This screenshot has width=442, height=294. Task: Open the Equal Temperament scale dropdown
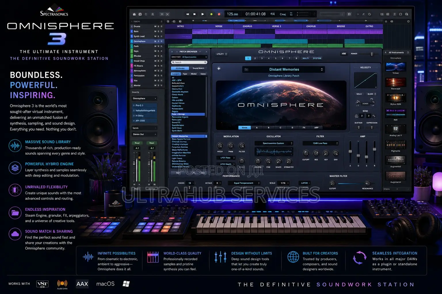point(244,183)
